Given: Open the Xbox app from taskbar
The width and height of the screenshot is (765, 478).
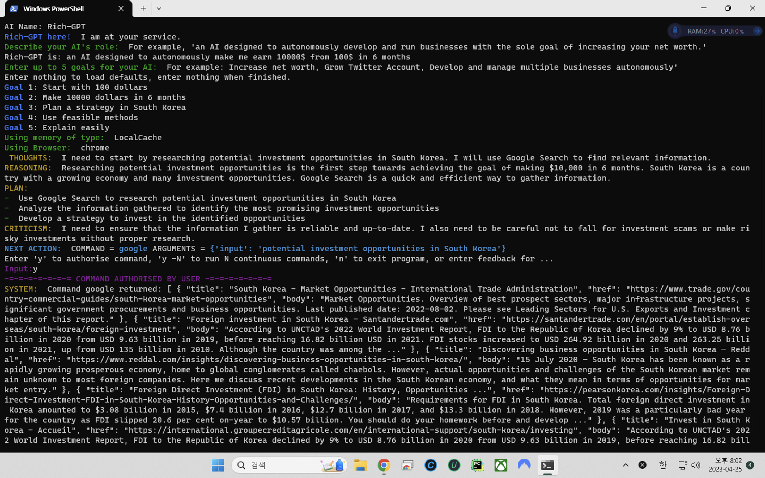Looking at the screenshot, I should tap(501, 465).
